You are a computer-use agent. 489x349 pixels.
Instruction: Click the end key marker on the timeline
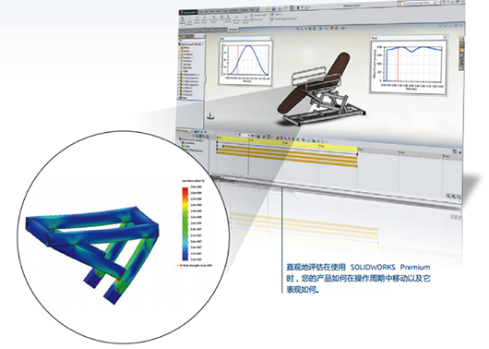click(357, 154)
